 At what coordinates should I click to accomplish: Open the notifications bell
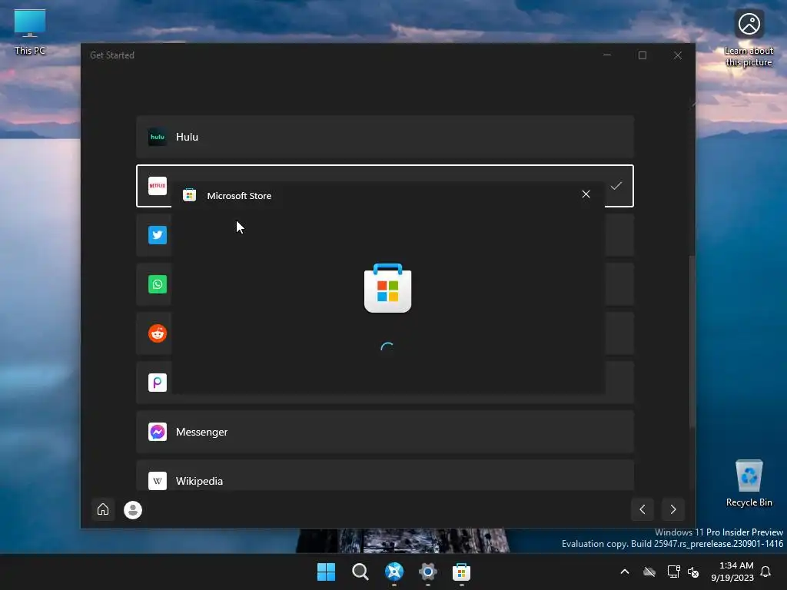pos(766,572)
